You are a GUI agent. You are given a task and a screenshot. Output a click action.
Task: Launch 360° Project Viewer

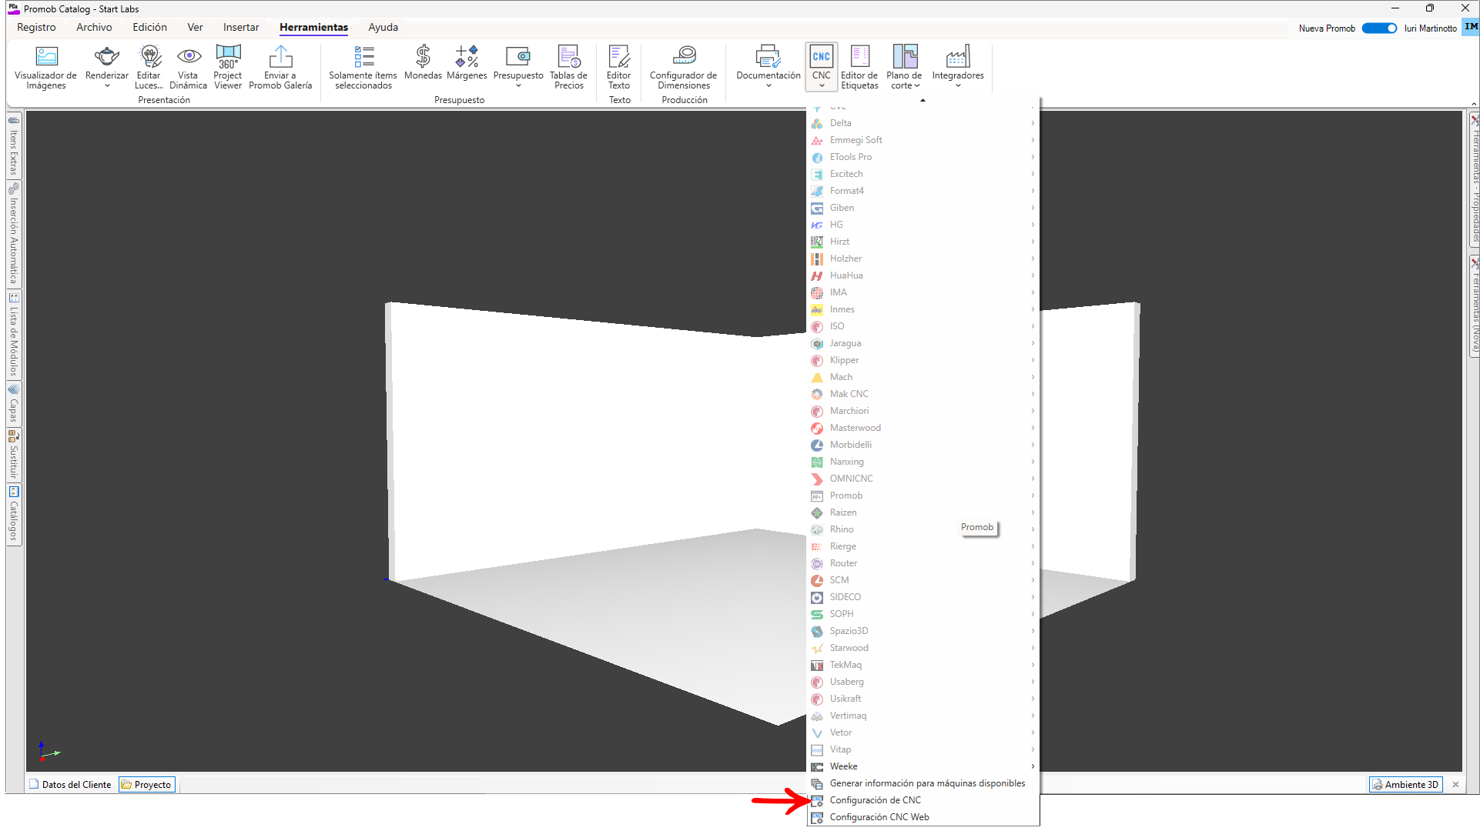coord(228,67)
